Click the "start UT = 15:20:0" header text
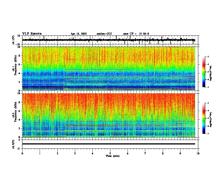The image size is (223, 172). [136, 34]
